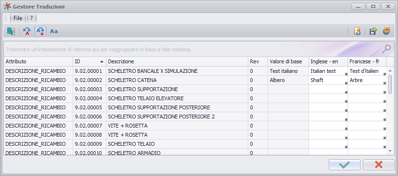Click the floppy disk export icon
The image size is (398, 176).
tap(373, 31)
